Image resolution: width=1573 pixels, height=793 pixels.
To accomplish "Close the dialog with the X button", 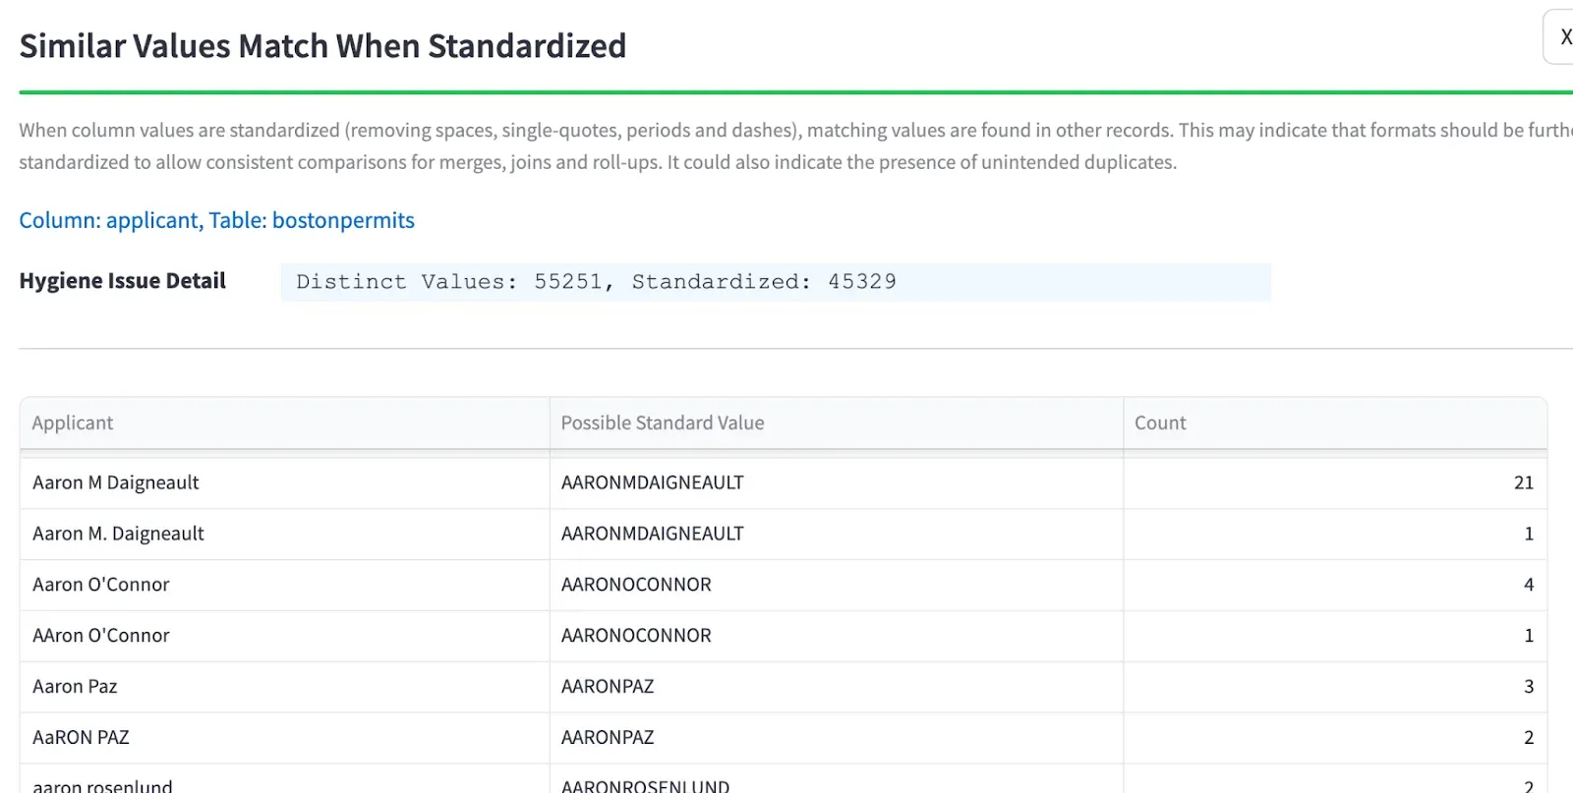I will point(1560,37).
